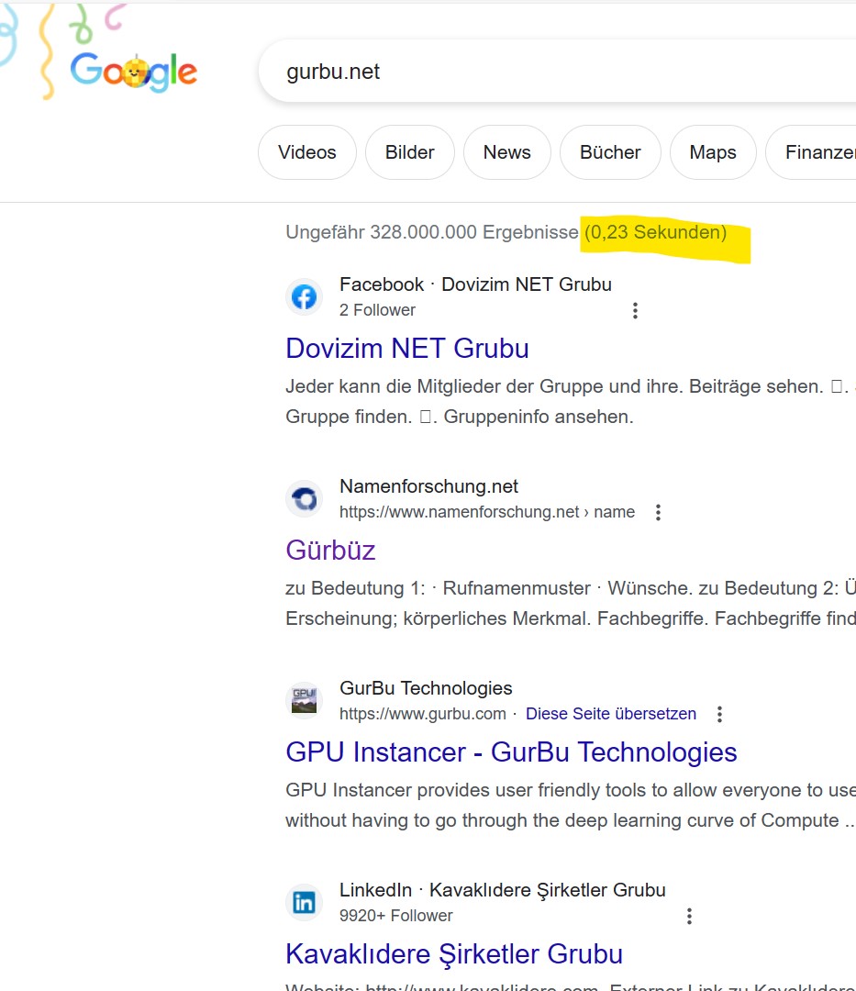
Task: Open more options for Kavaklıdere Şirketler Grubu result
Action: (689, 916)
